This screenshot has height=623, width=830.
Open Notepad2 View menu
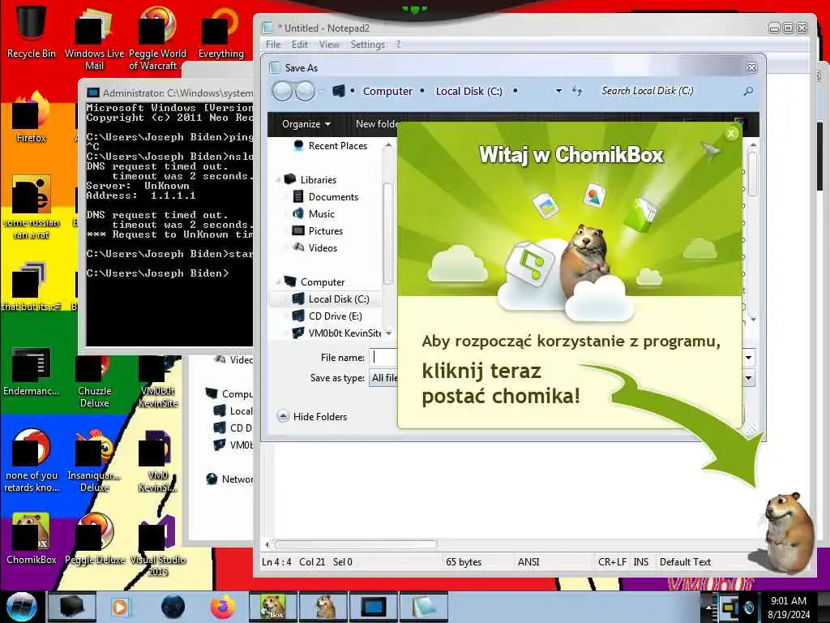pos(329,45)
